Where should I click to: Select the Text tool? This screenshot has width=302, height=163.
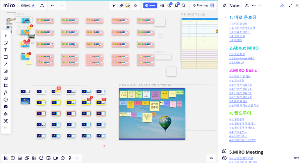(x=5, y=50)
